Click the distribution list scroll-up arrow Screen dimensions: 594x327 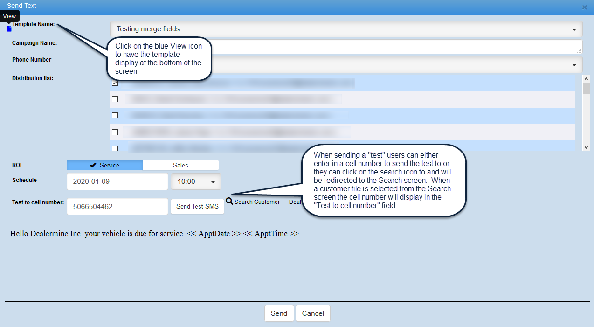587,78
